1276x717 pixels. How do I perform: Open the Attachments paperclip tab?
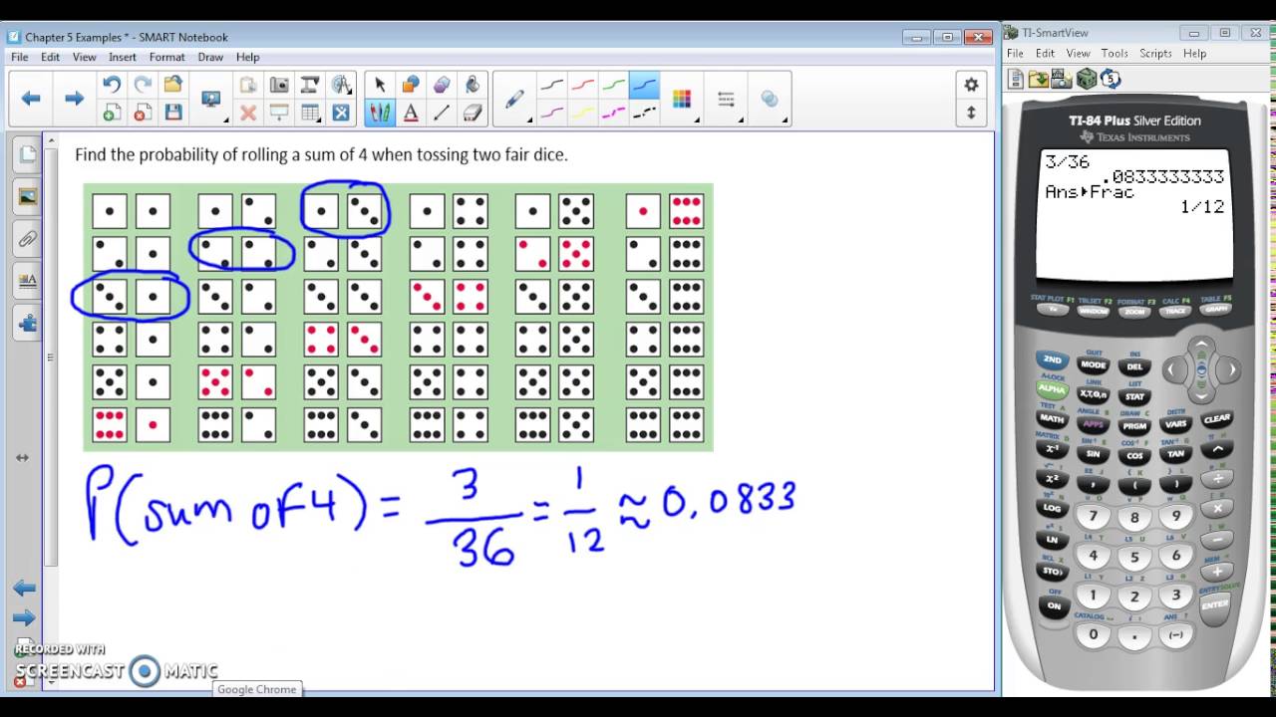click(x=27, y=239)
